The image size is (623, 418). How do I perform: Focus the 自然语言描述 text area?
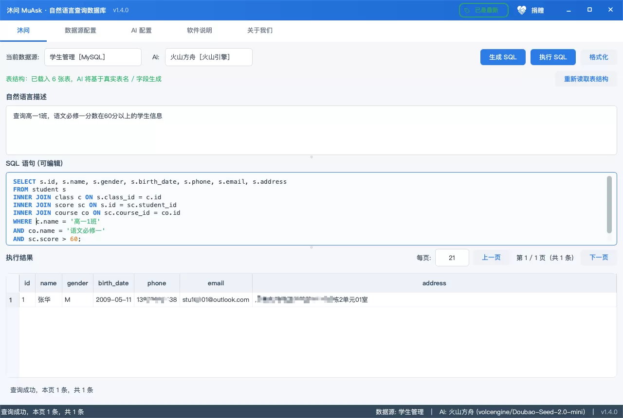[x=311, y=130]
